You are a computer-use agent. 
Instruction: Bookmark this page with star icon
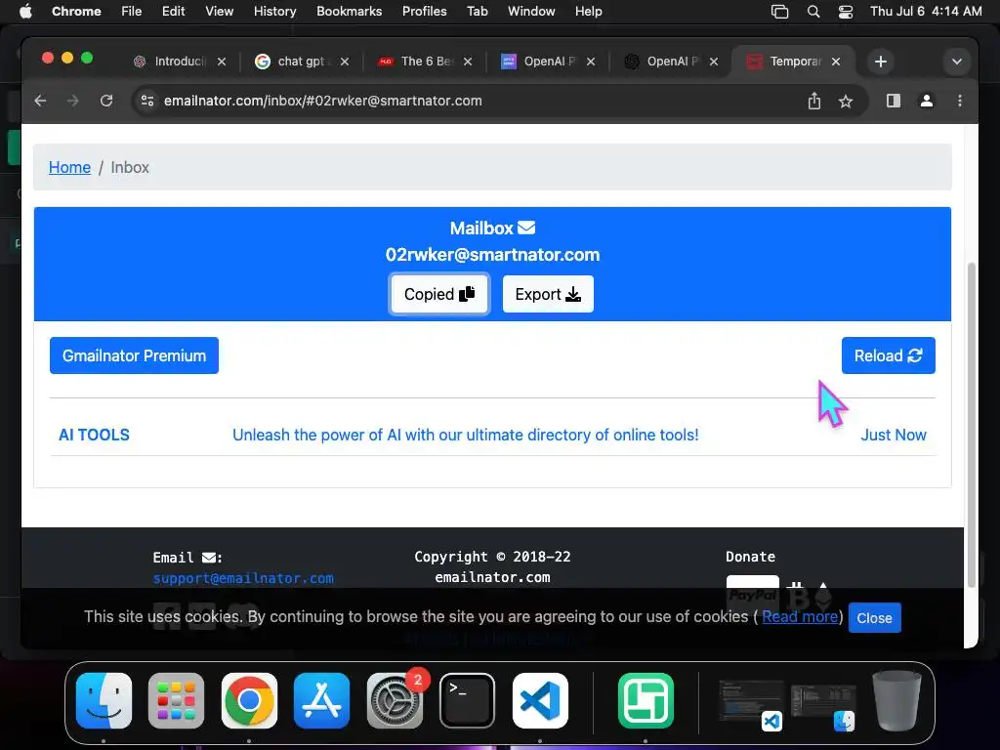click(x=846, y=101)
